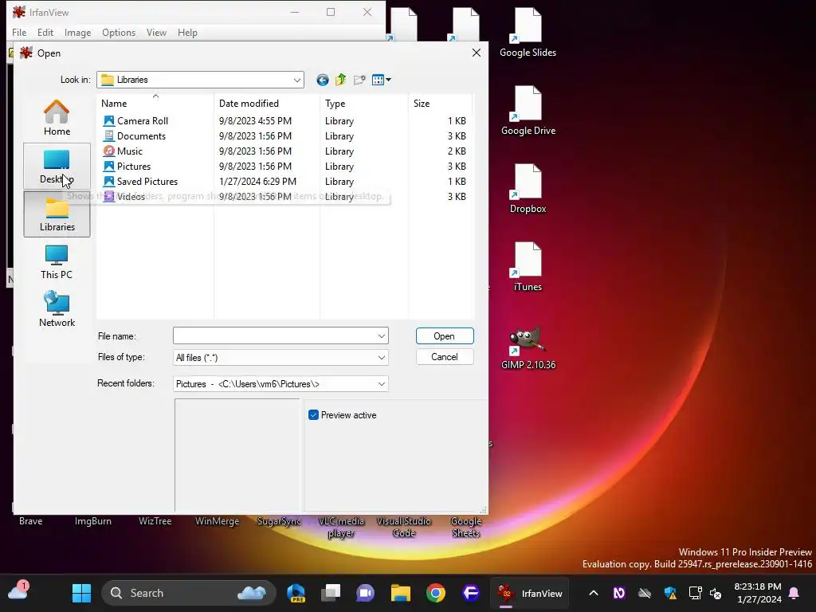
Task: Expand the Recent folders dropdown
Action: tap(382, 384)
